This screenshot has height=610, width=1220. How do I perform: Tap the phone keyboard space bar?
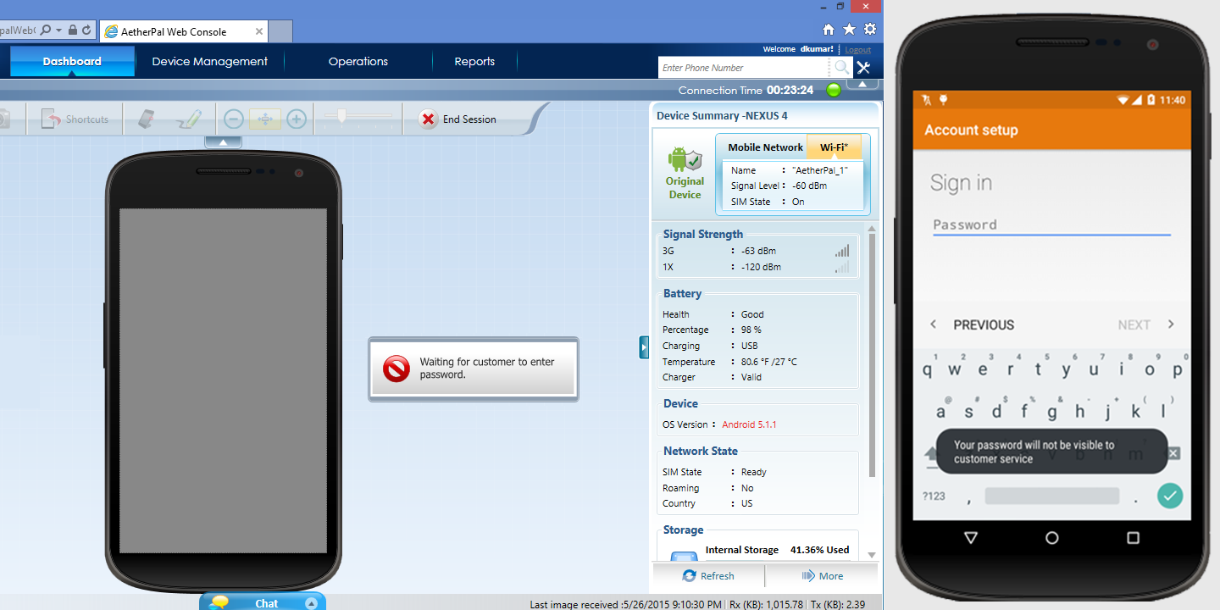(x=1052, y=496)
